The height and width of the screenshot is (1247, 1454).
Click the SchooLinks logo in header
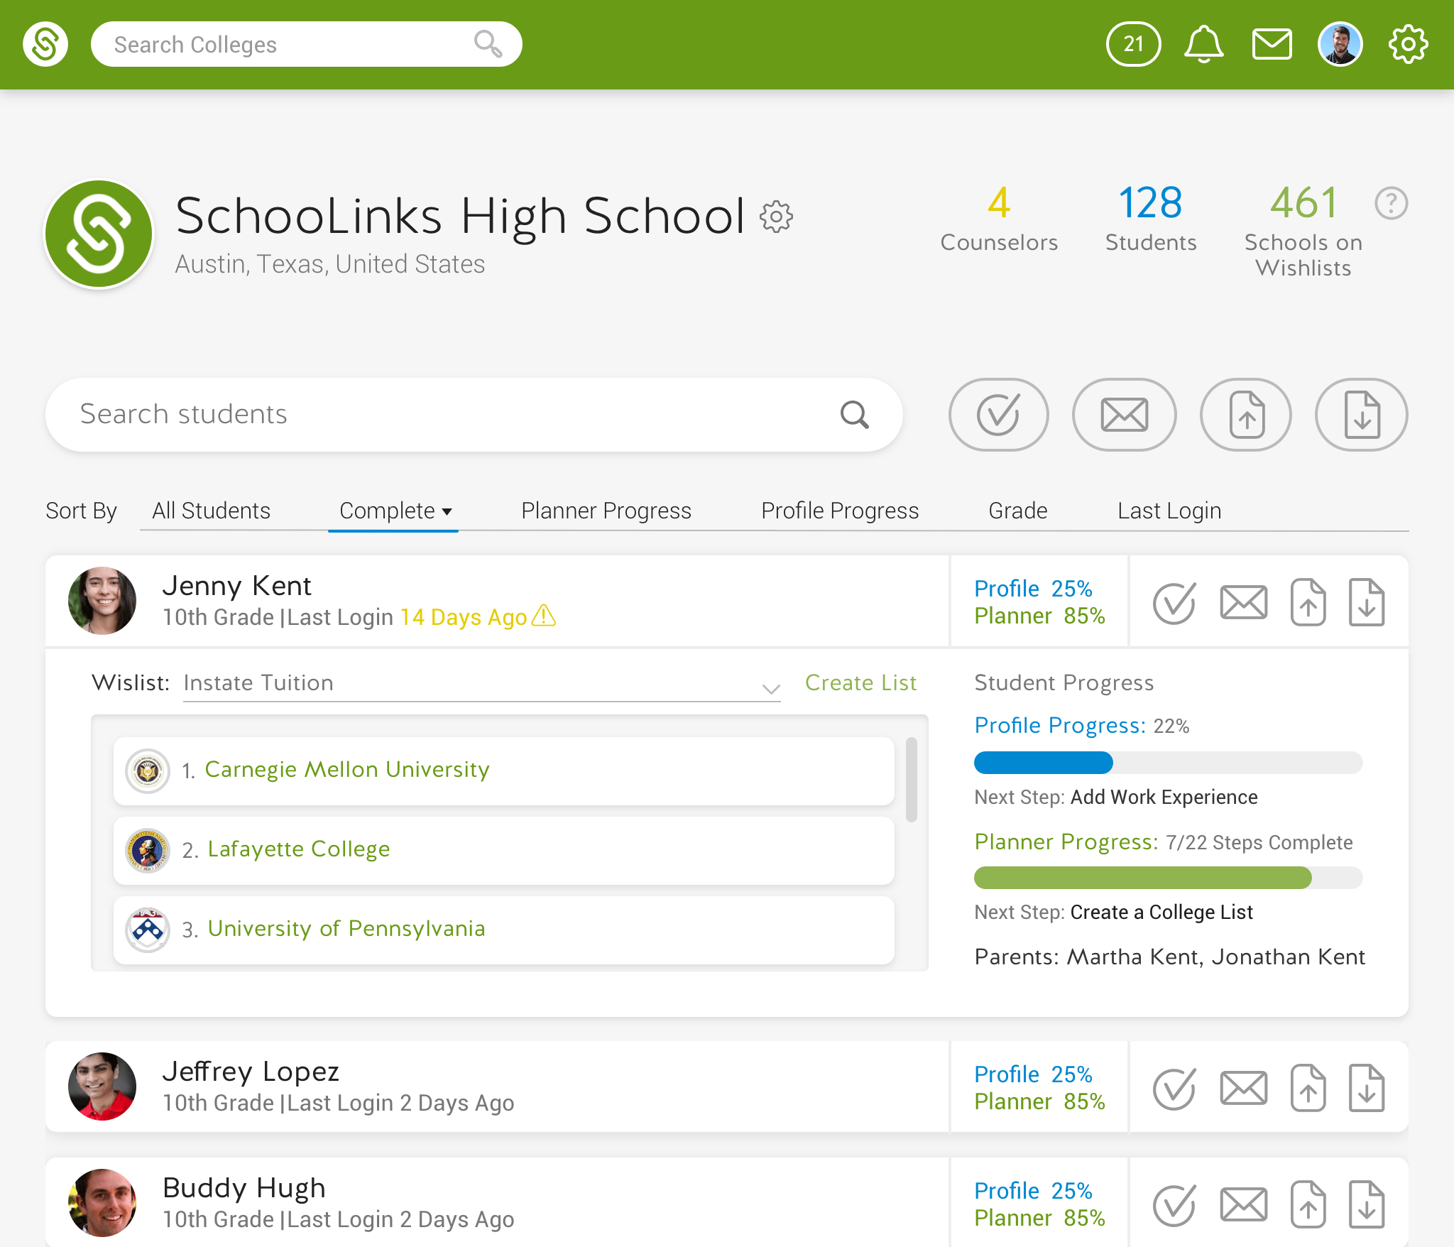(45, 44)
